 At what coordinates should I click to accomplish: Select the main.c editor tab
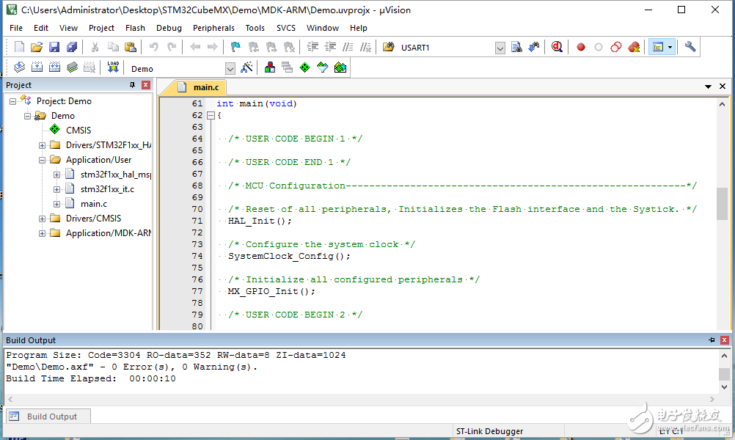coord(198,87)
